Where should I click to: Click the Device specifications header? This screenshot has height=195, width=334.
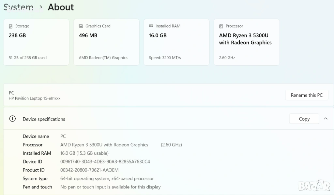click(44, 119)
